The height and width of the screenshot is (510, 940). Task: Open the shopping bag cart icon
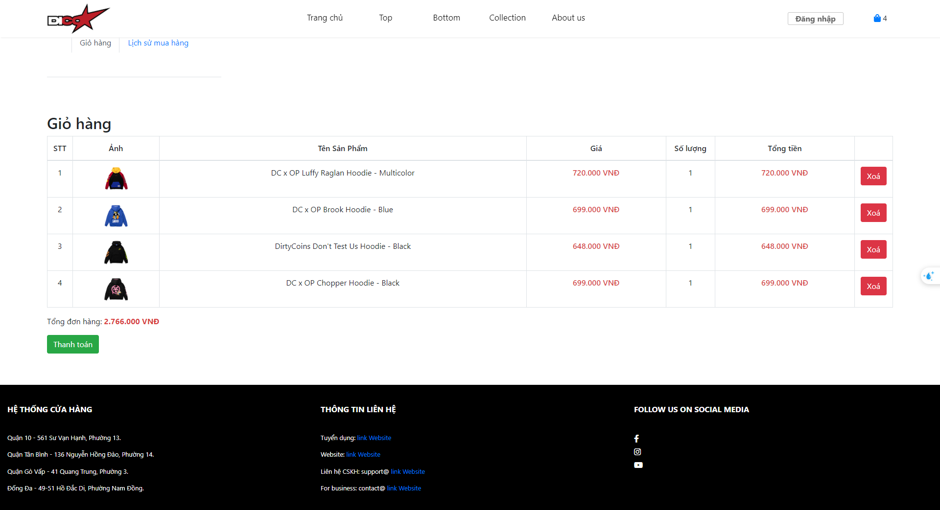877,18
